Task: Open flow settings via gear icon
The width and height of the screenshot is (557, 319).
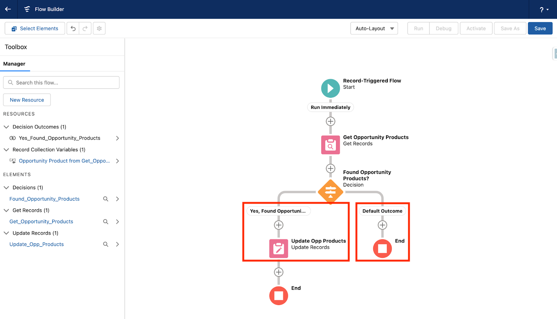Action: [x=99, y=28]
